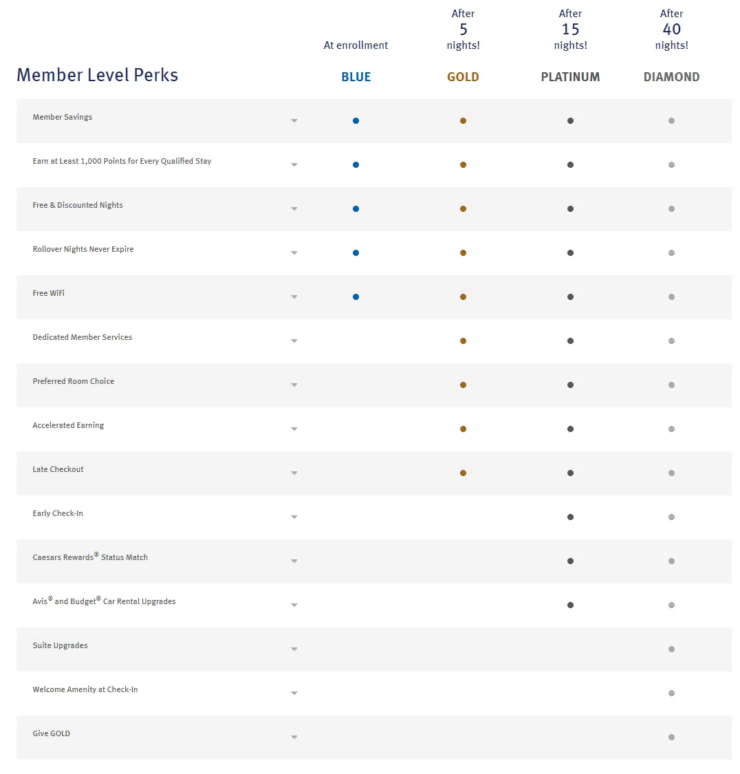The image size is (740, 774).
Task: Expand the Suite Upgrades row arrow
Action: click(x=294, y=649)
